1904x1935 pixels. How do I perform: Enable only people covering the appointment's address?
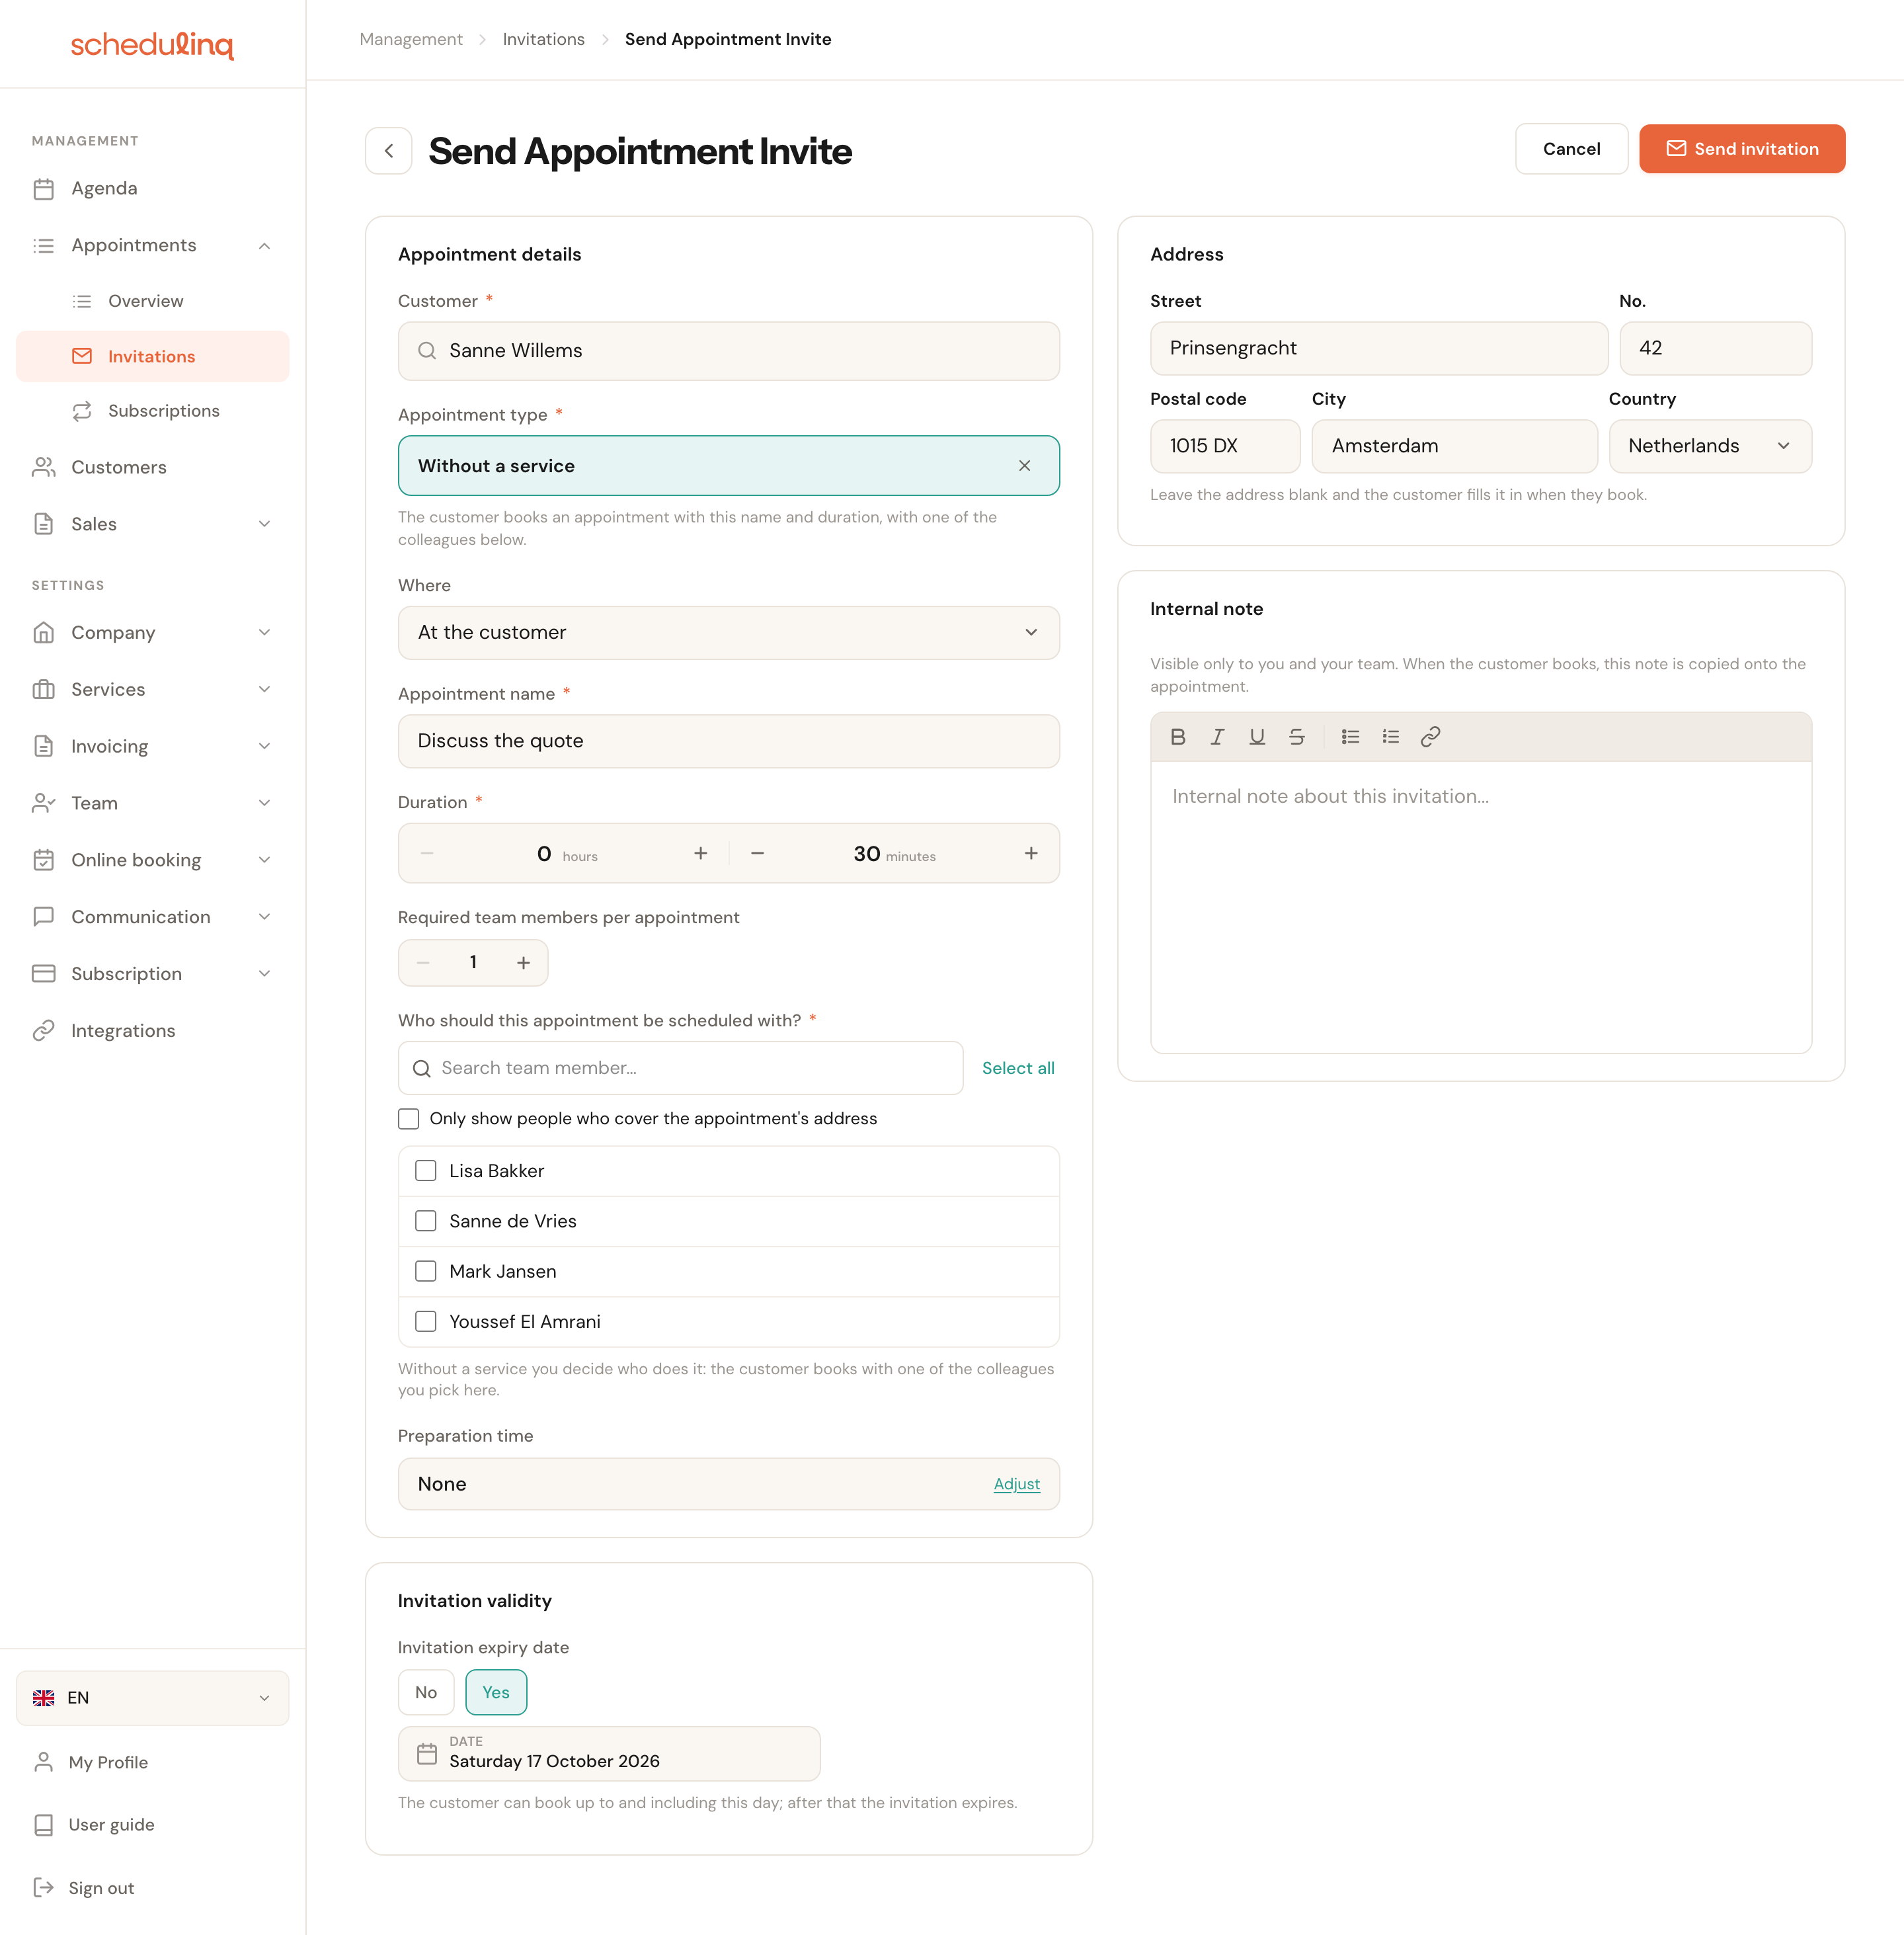tap(409, 1118)
